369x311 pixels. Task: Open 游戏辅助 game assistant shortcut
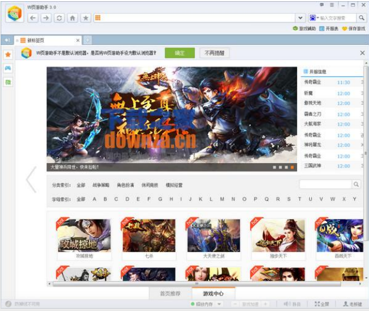coord(304,29)
